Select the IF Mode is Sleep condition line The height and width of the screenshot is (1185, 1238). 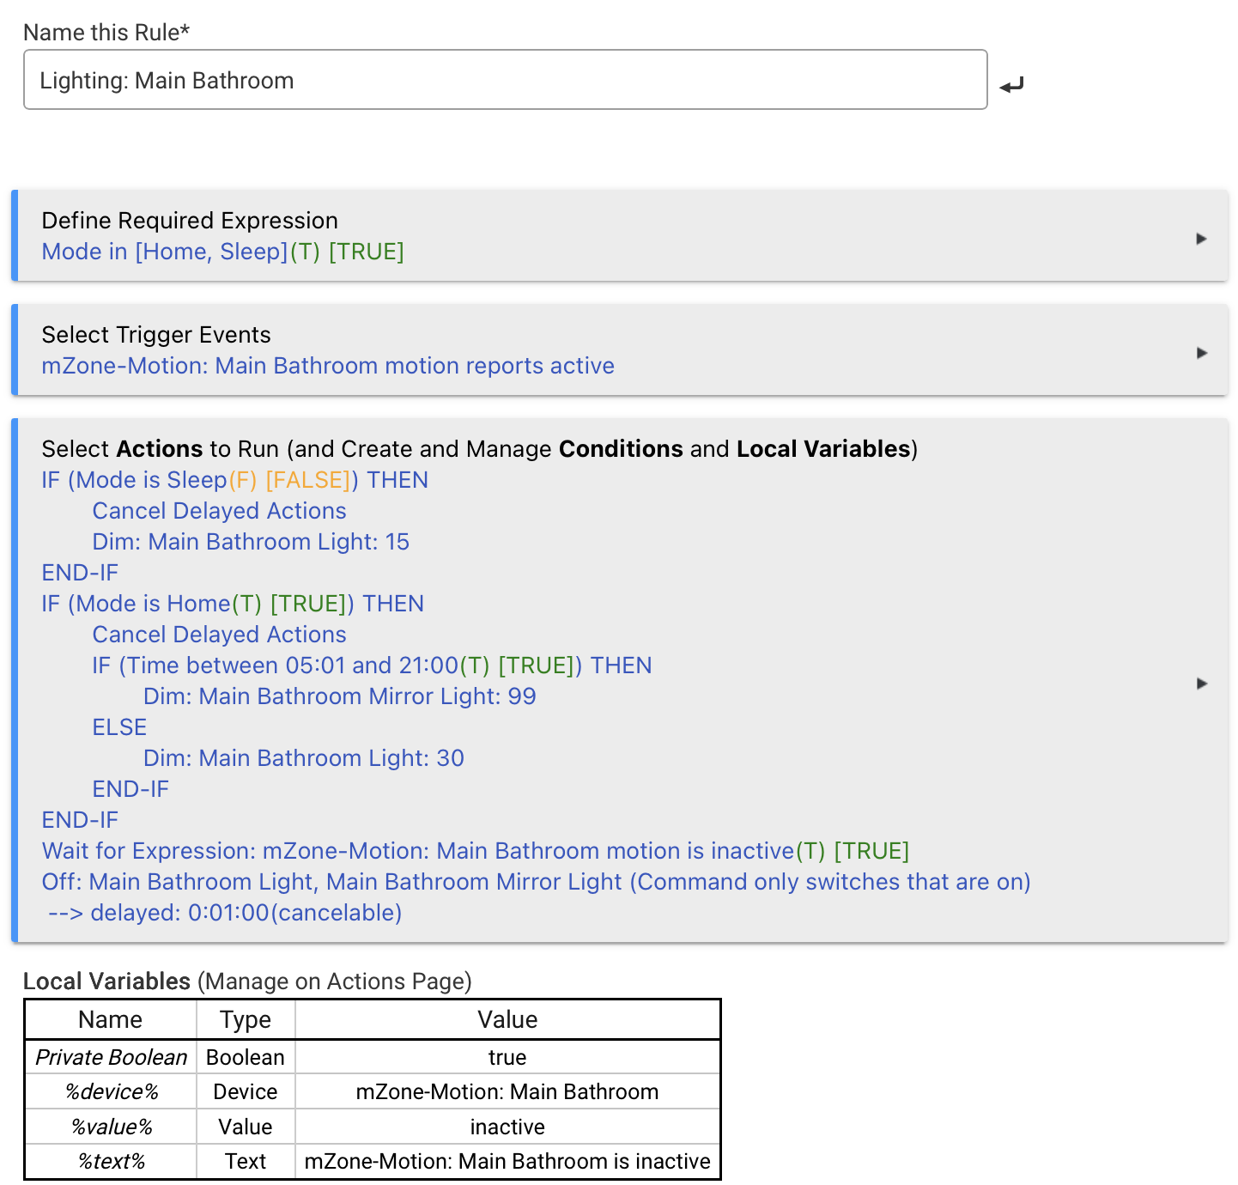pyautogui.click(x=234, y=480)
